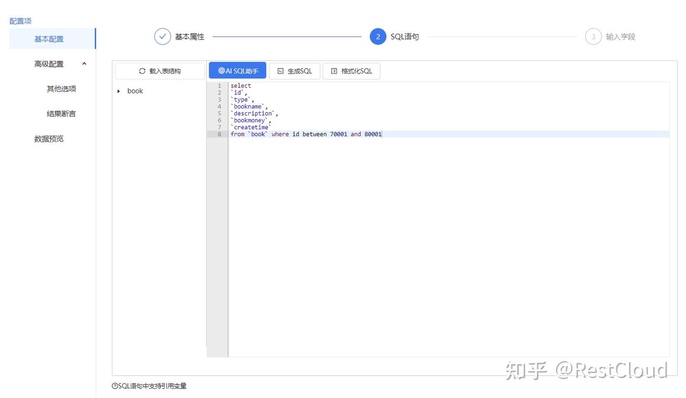The width and height of the screenshot is (686, 398).
Task: Click line number 8 in gutter
Action: (220, 134)
